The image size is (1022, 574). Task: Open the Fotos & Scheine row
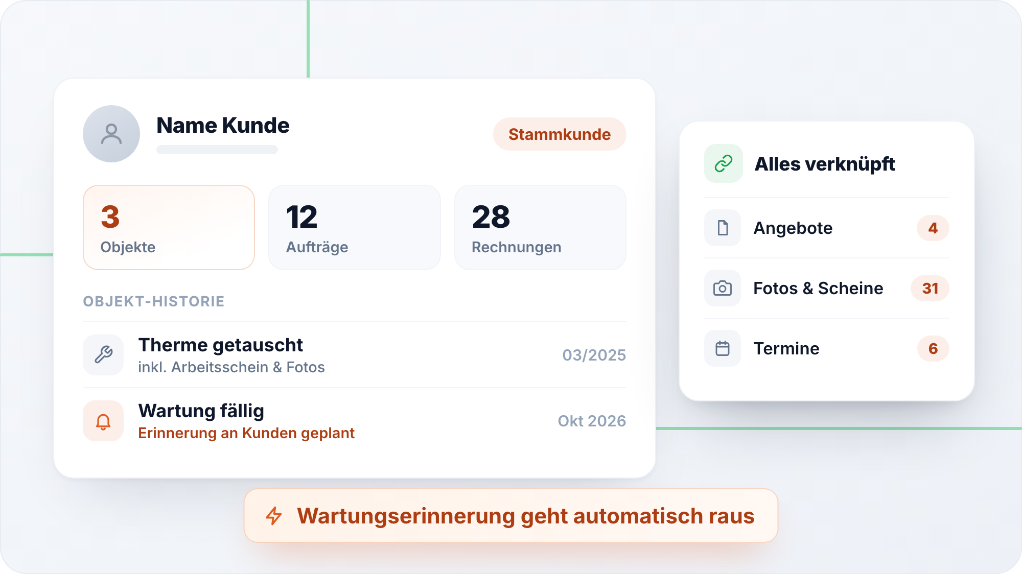point(827,288)
